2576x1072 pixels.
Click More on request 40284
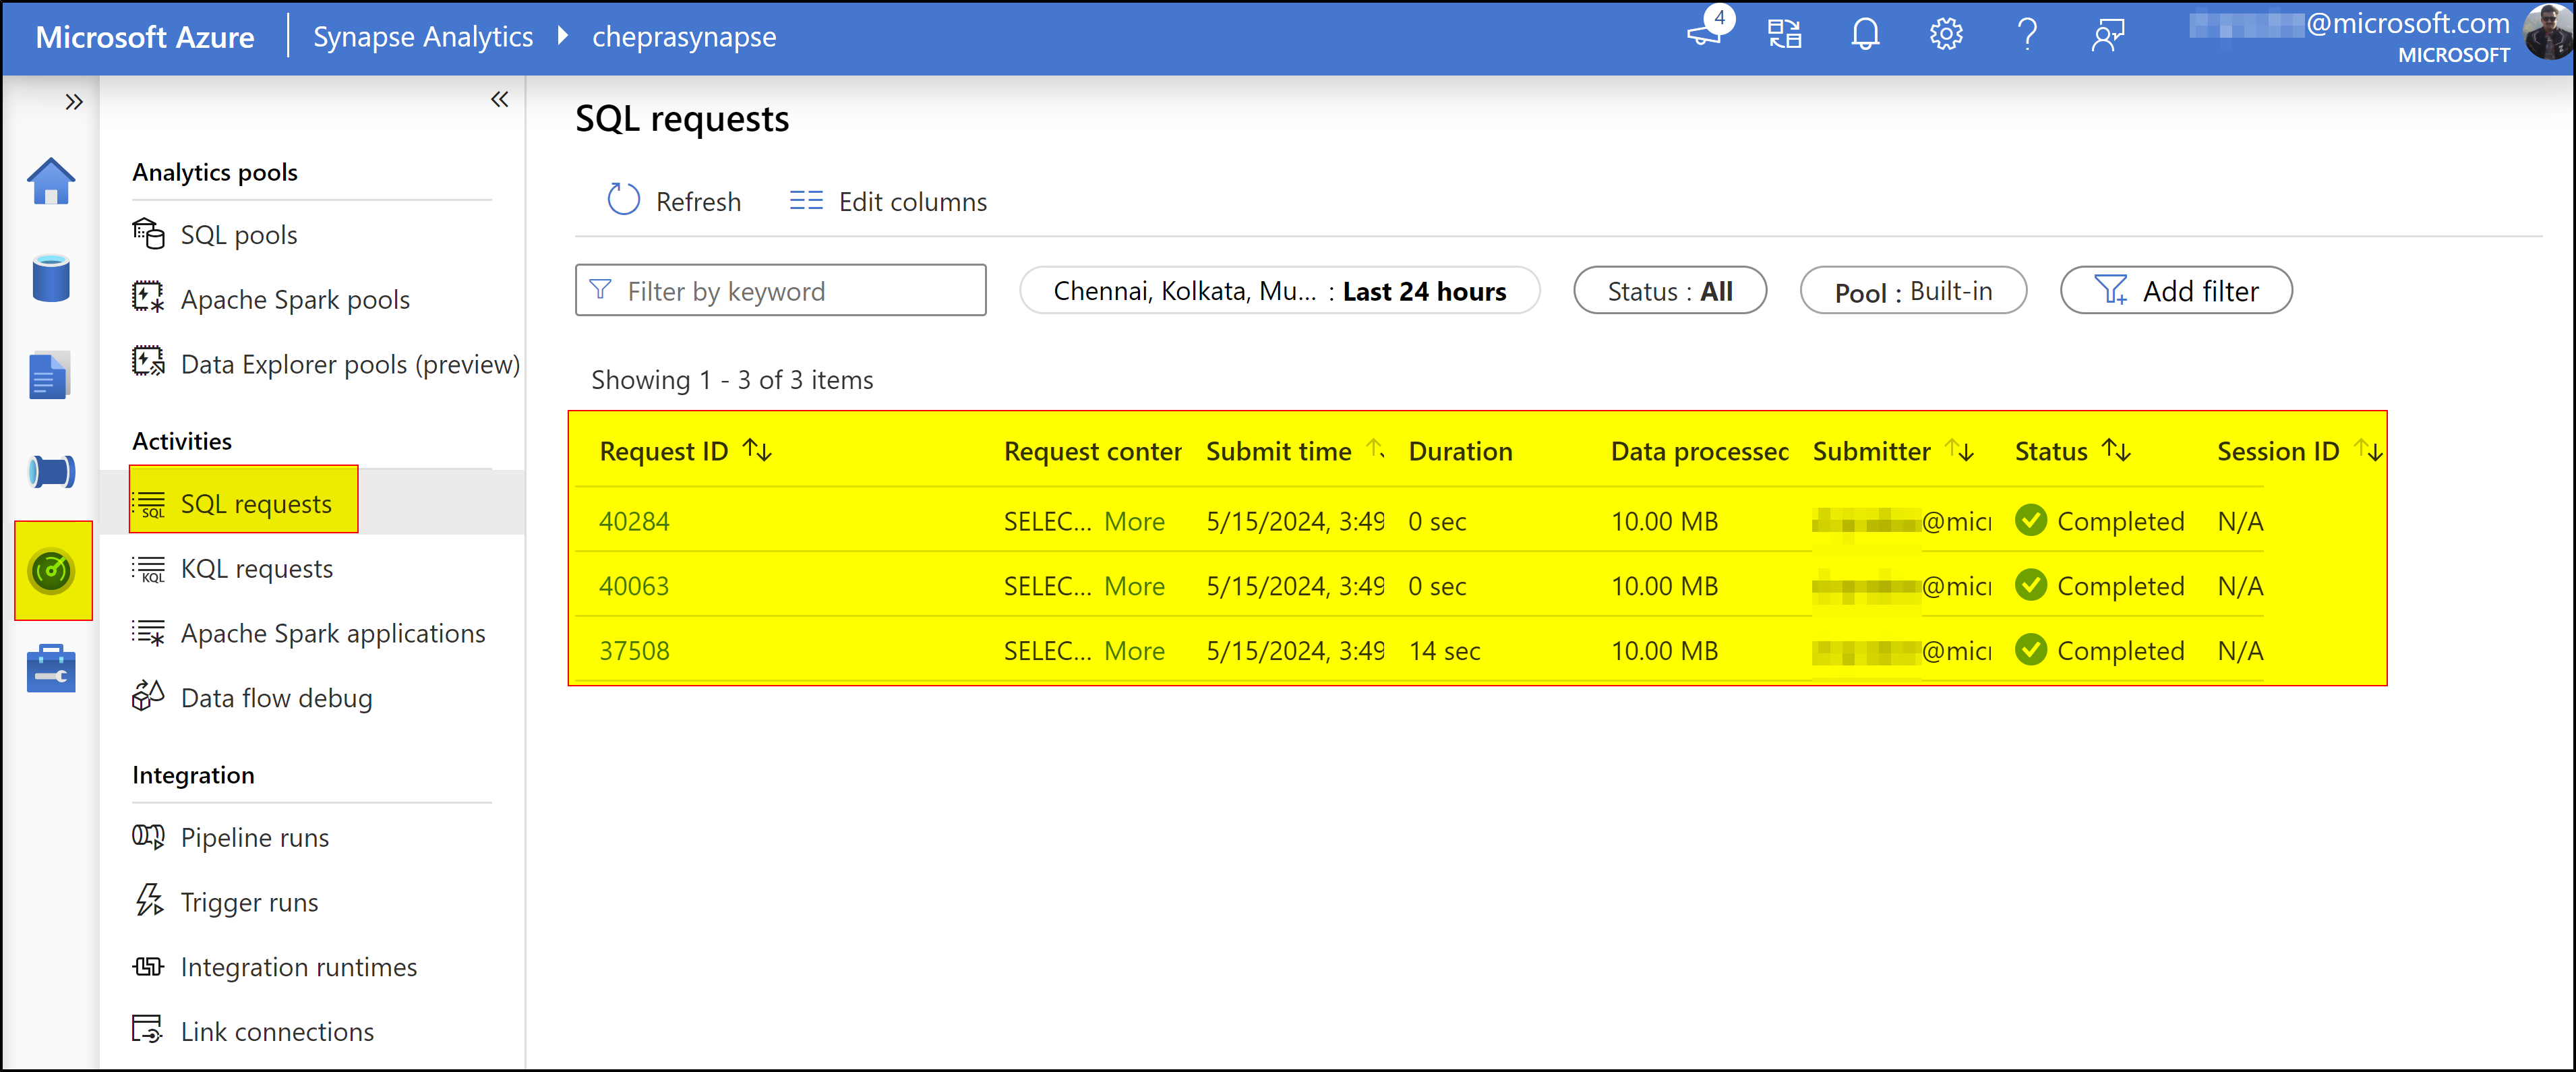point(1134,520)
